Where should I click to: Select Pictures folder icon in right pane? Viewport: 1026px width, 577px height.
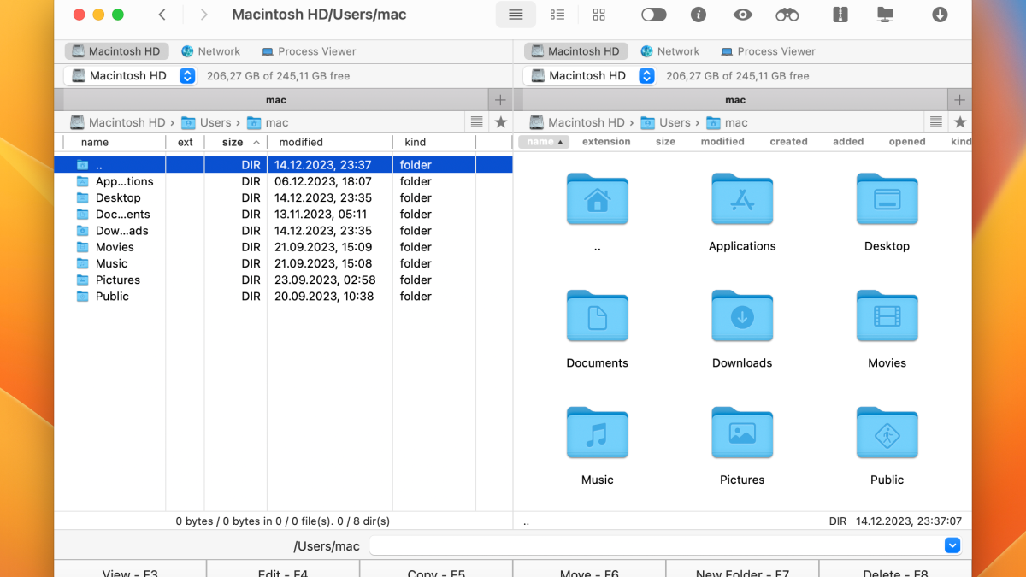click(x=742, y=433)
